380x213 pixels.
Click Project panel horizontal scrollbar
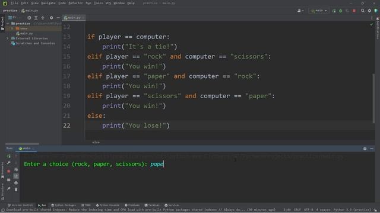click(22, 144)
